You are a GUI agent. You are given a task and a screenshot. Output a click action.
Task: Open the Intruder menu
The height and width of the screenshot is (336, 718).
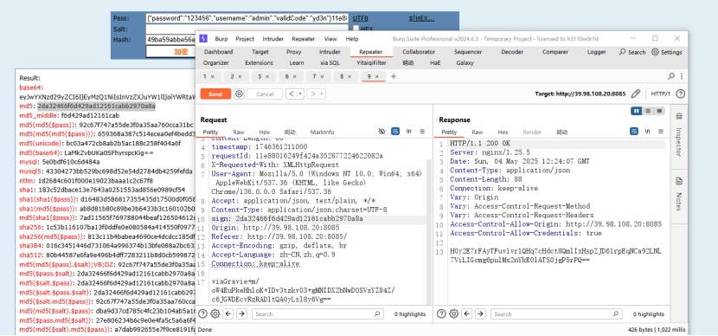(272, 39)
